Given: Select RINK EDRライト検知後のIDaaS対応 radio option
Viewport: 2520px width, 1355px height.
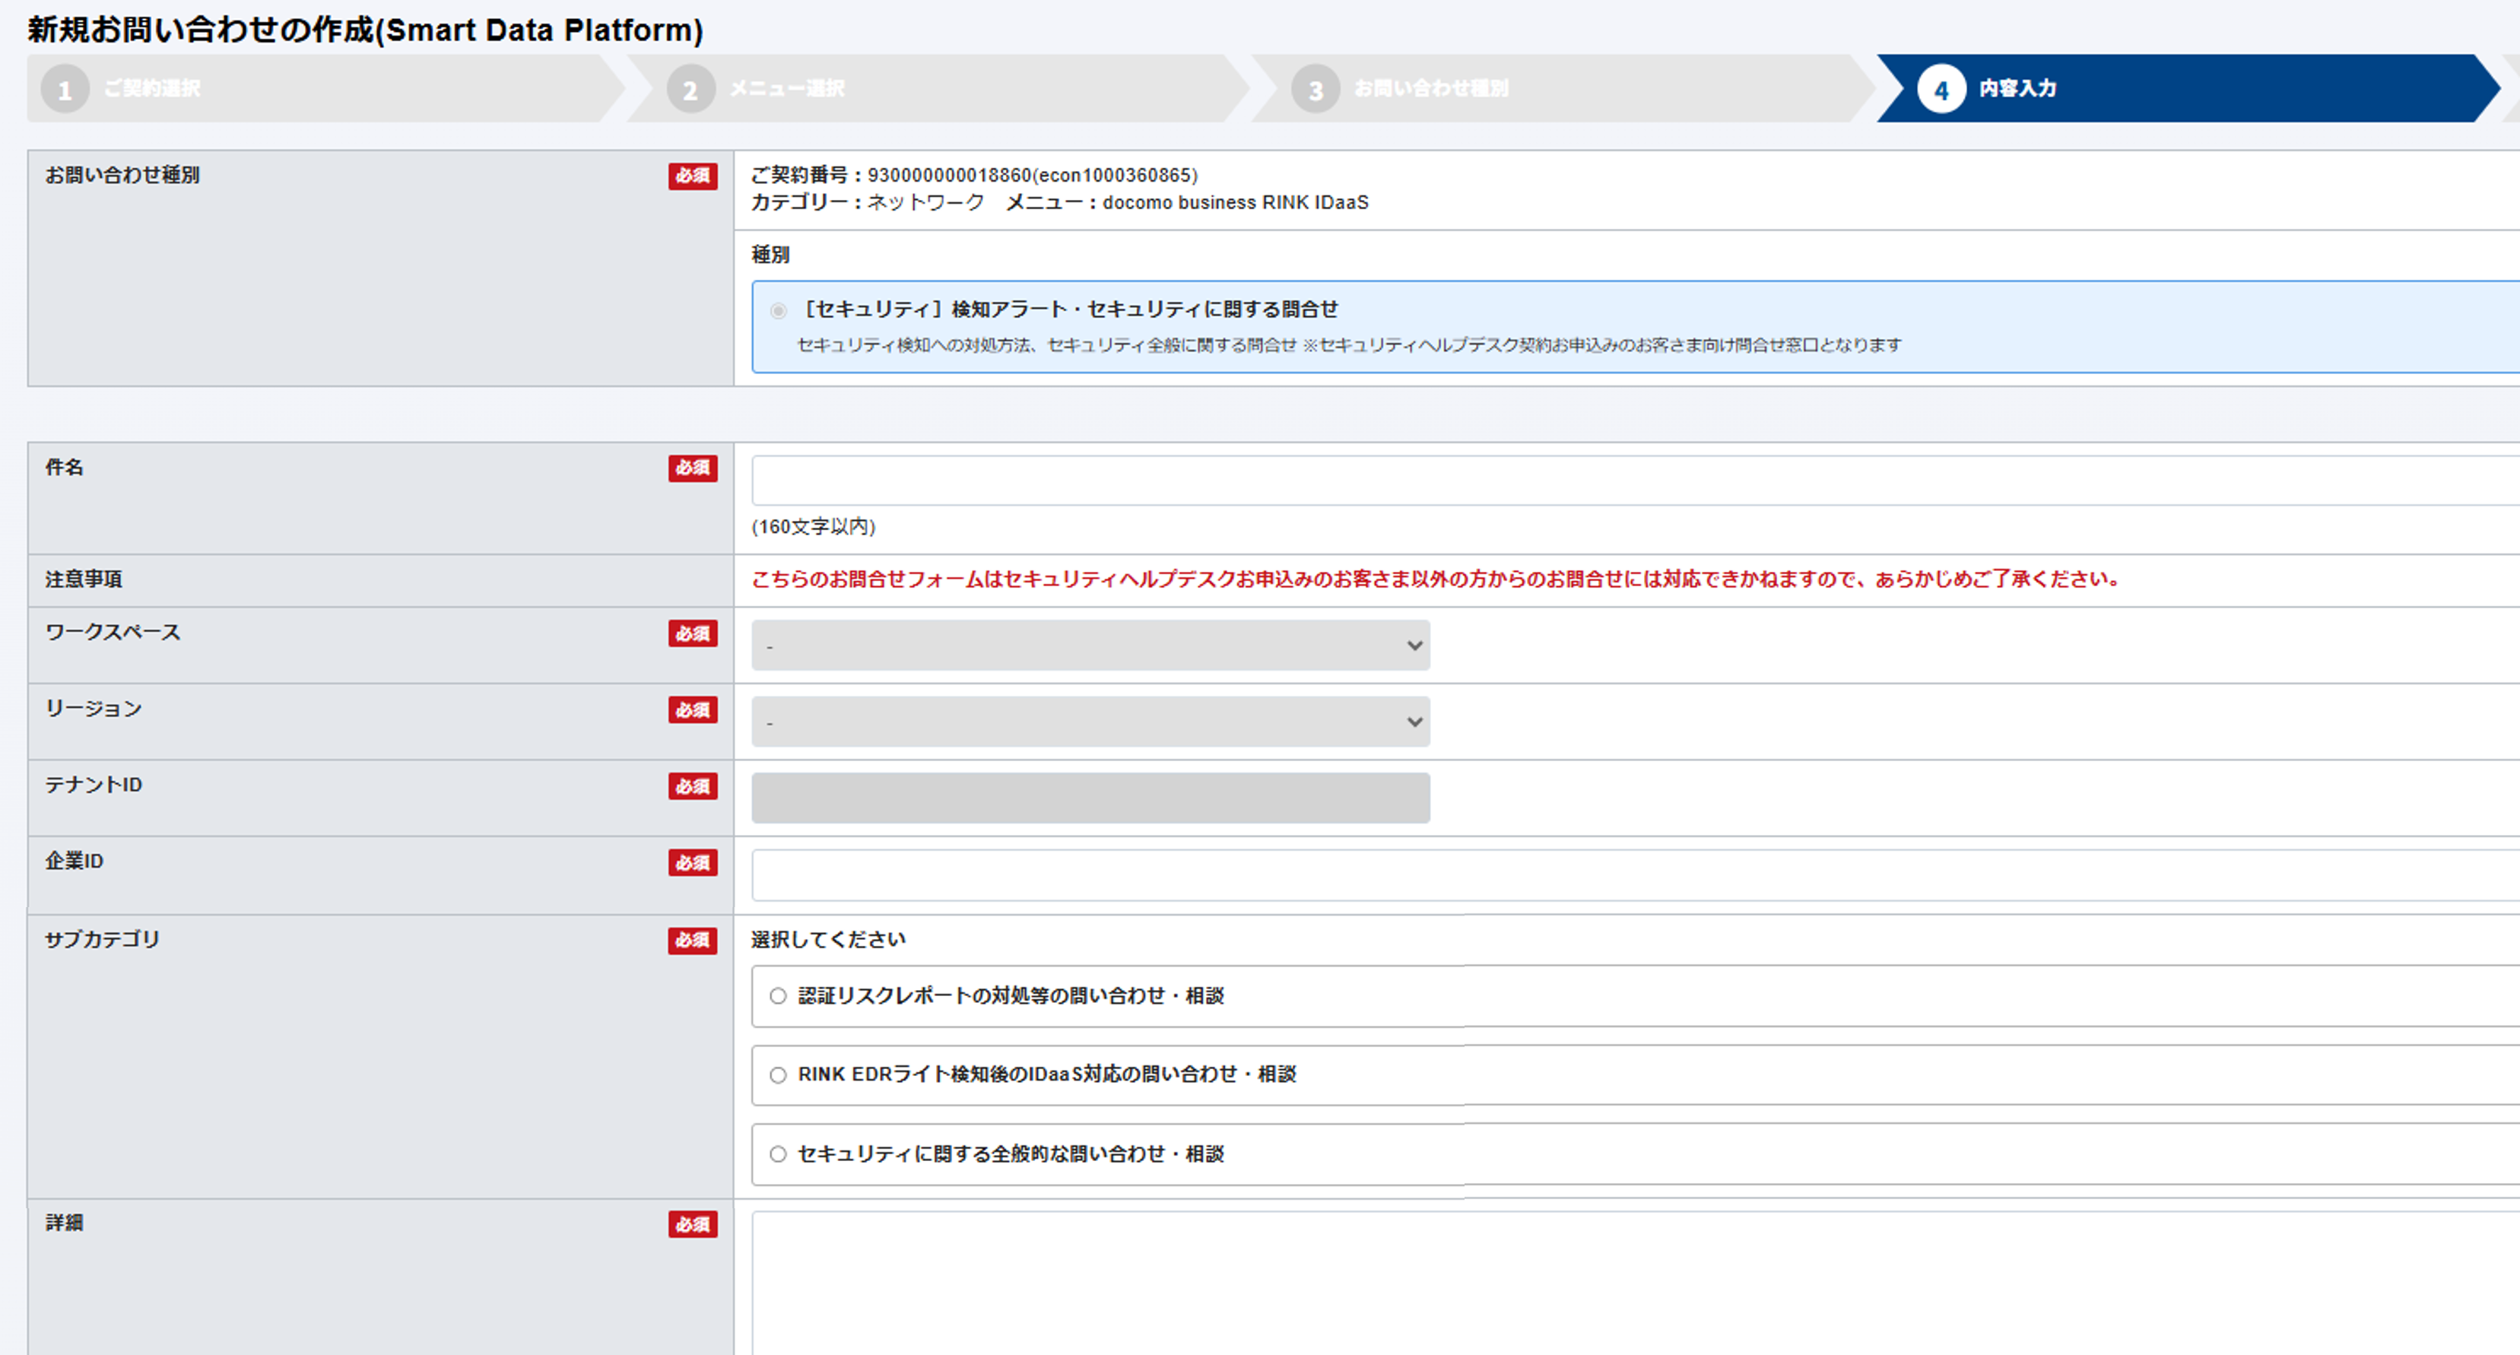Looking at the screenshot, I should point(778,1075).
